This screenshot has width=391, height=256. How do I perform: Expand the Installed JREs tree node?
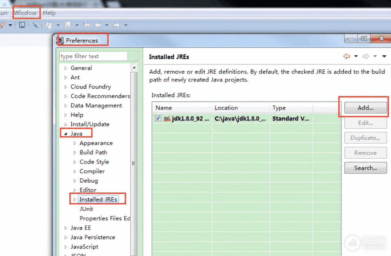pos(75,200)
